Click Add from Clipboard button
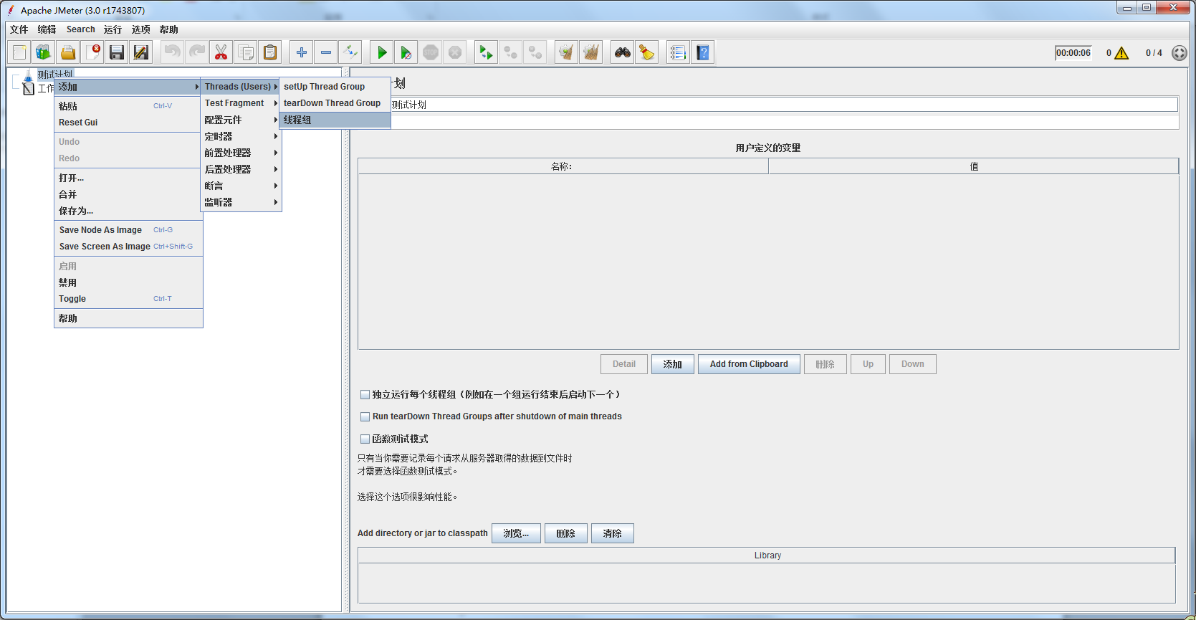This screenshot has width=1196, height=620. pyautogui.click(x=749, y=364)
